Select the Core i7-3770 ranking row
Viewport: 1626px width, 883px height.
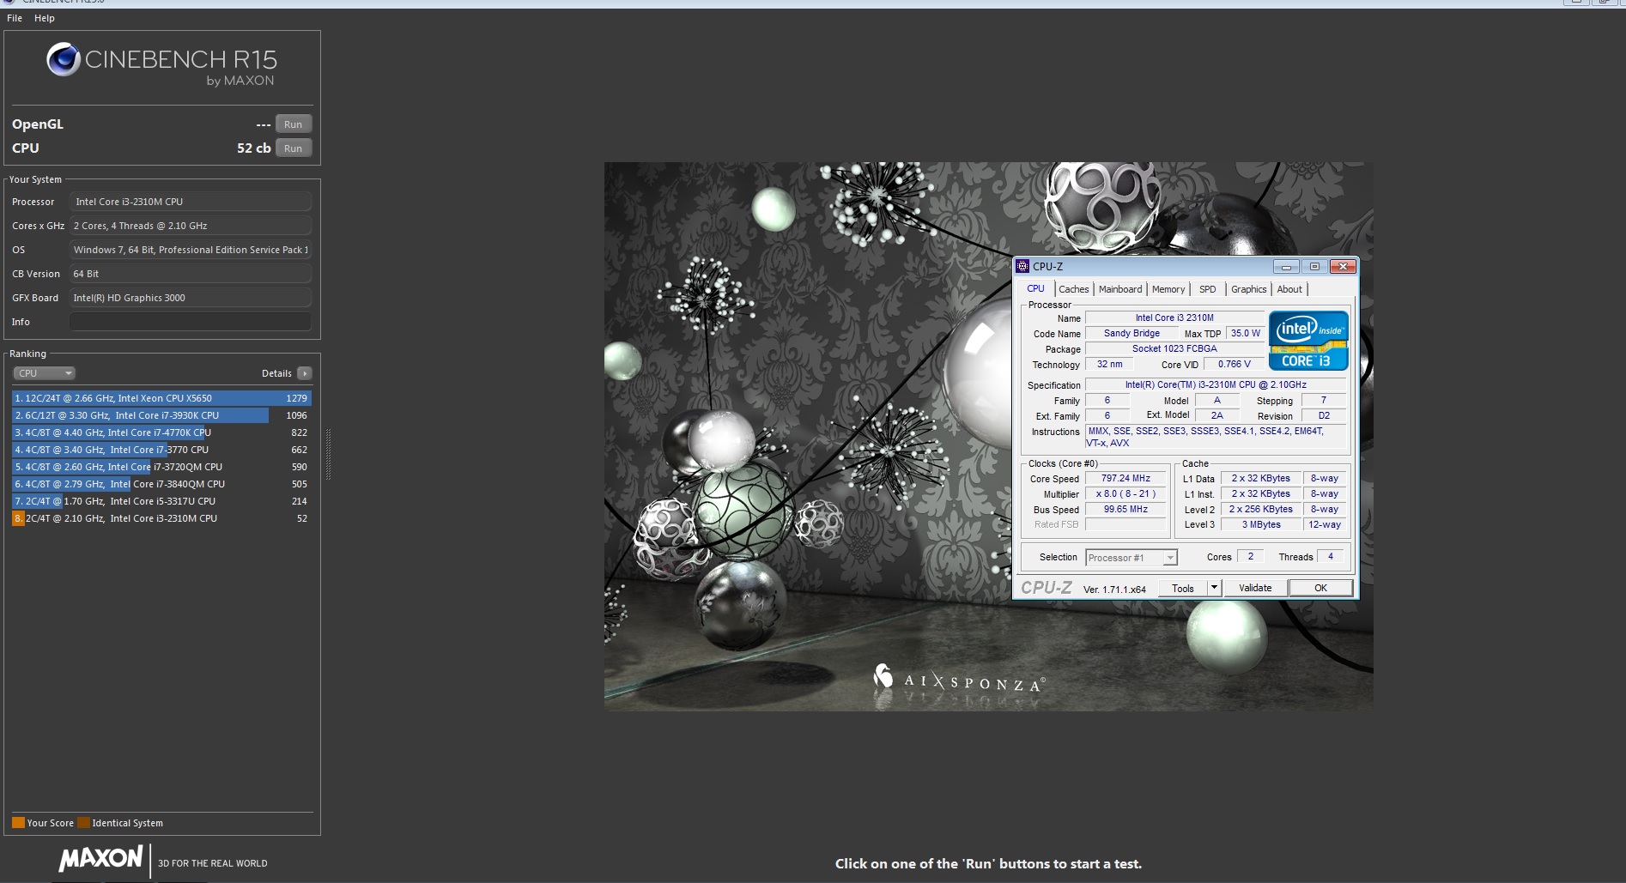161,450
